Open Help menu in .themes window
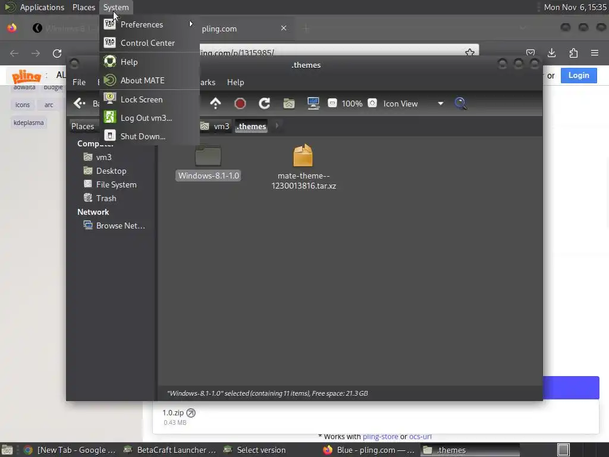Viewport: 609px width, 457px height. tap(236, 82)
